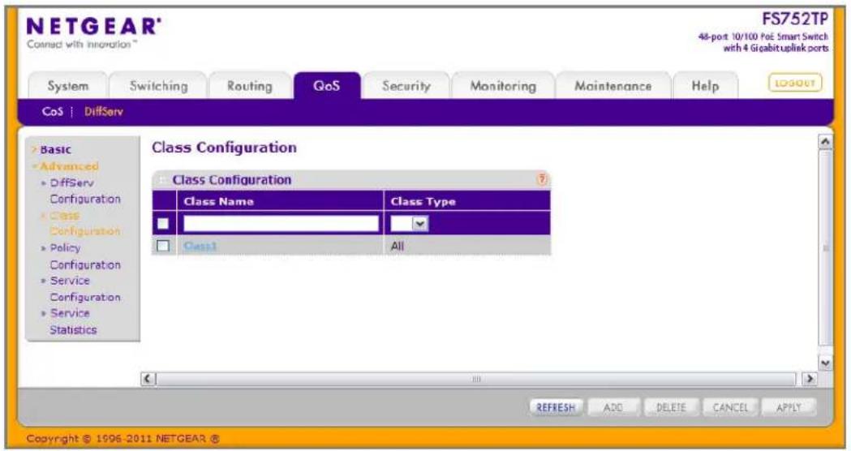Switch to the Monitoring tab
The image size is (851, 451).
503,86
